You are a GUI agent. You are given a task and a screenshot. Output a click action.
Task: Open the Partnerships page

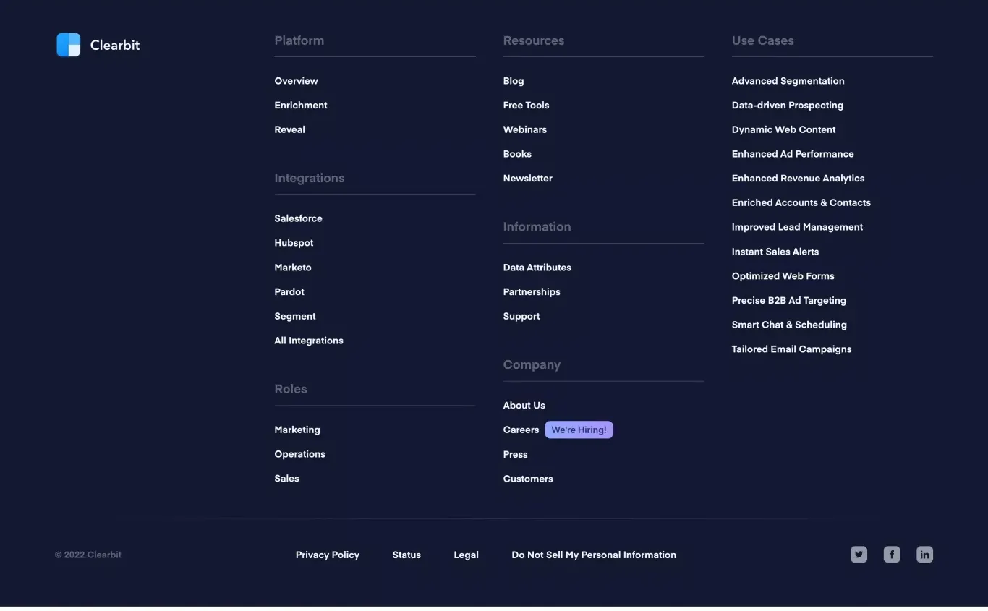[532, 292]
